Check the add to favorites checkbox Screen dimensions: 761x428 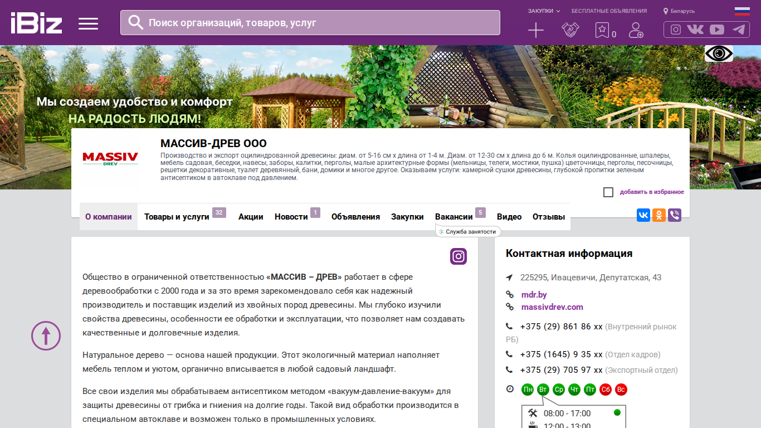pyautogui.click(x=608, y=192)
